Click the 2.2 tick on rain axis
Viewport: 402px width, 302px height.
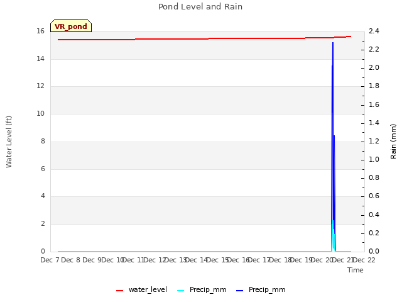pyautogui.click(x=374, y=49)
